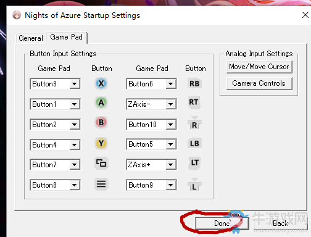
Task: Click the Button Input Settings group label
Action: (x=63, y=54)
